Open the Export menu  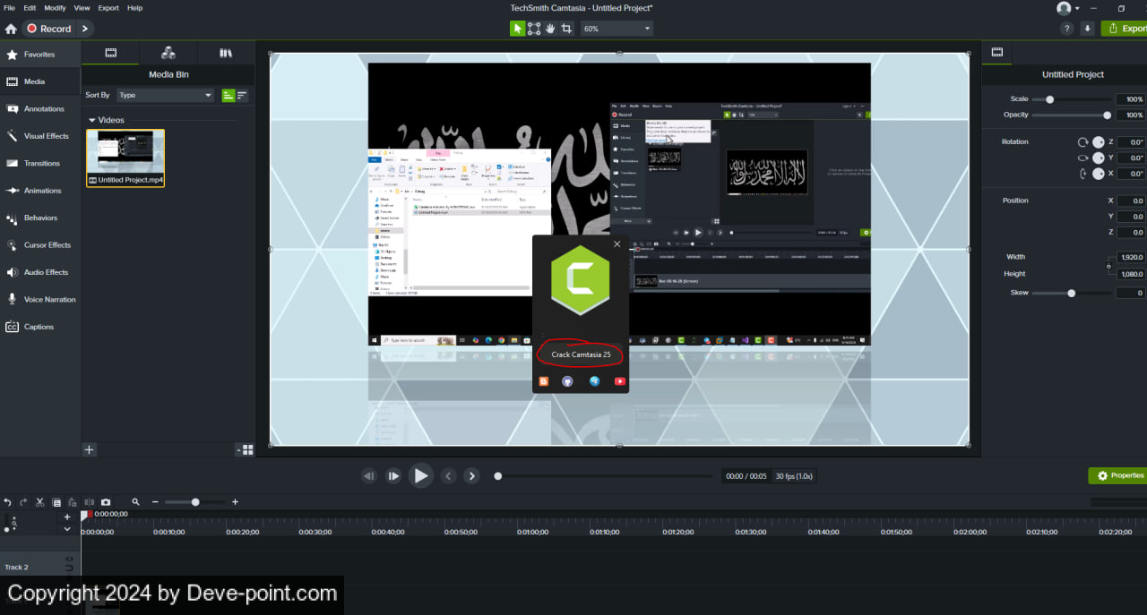click(x=108, y=8)
